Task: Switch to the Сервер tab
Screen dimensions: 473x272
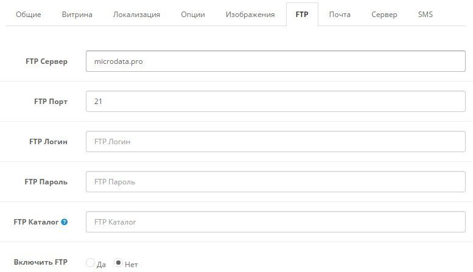Action: point(384,15)
